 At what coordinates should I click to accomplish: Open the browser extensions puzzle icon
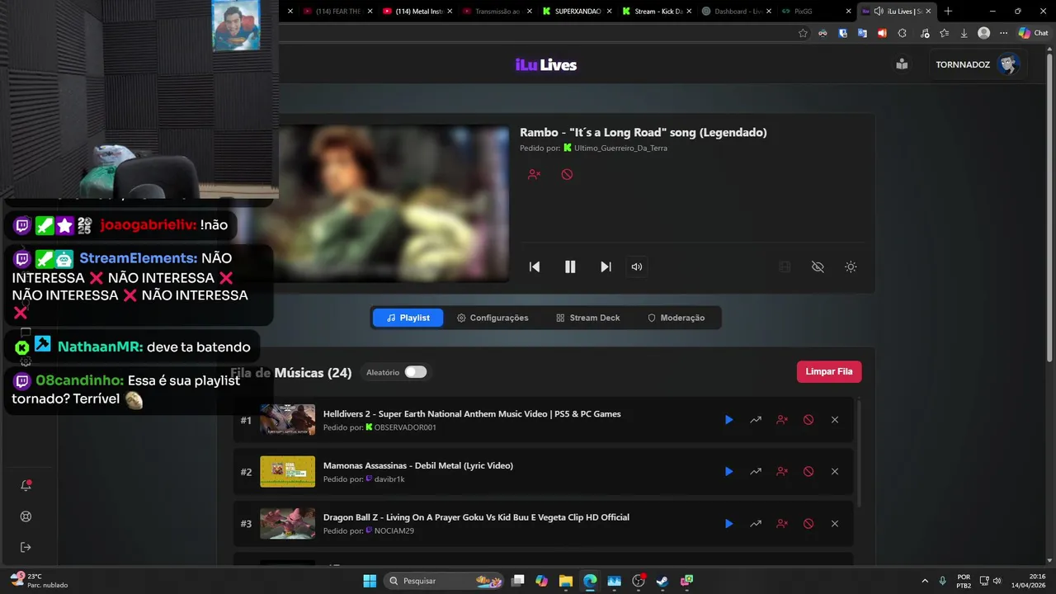point(902,33)
